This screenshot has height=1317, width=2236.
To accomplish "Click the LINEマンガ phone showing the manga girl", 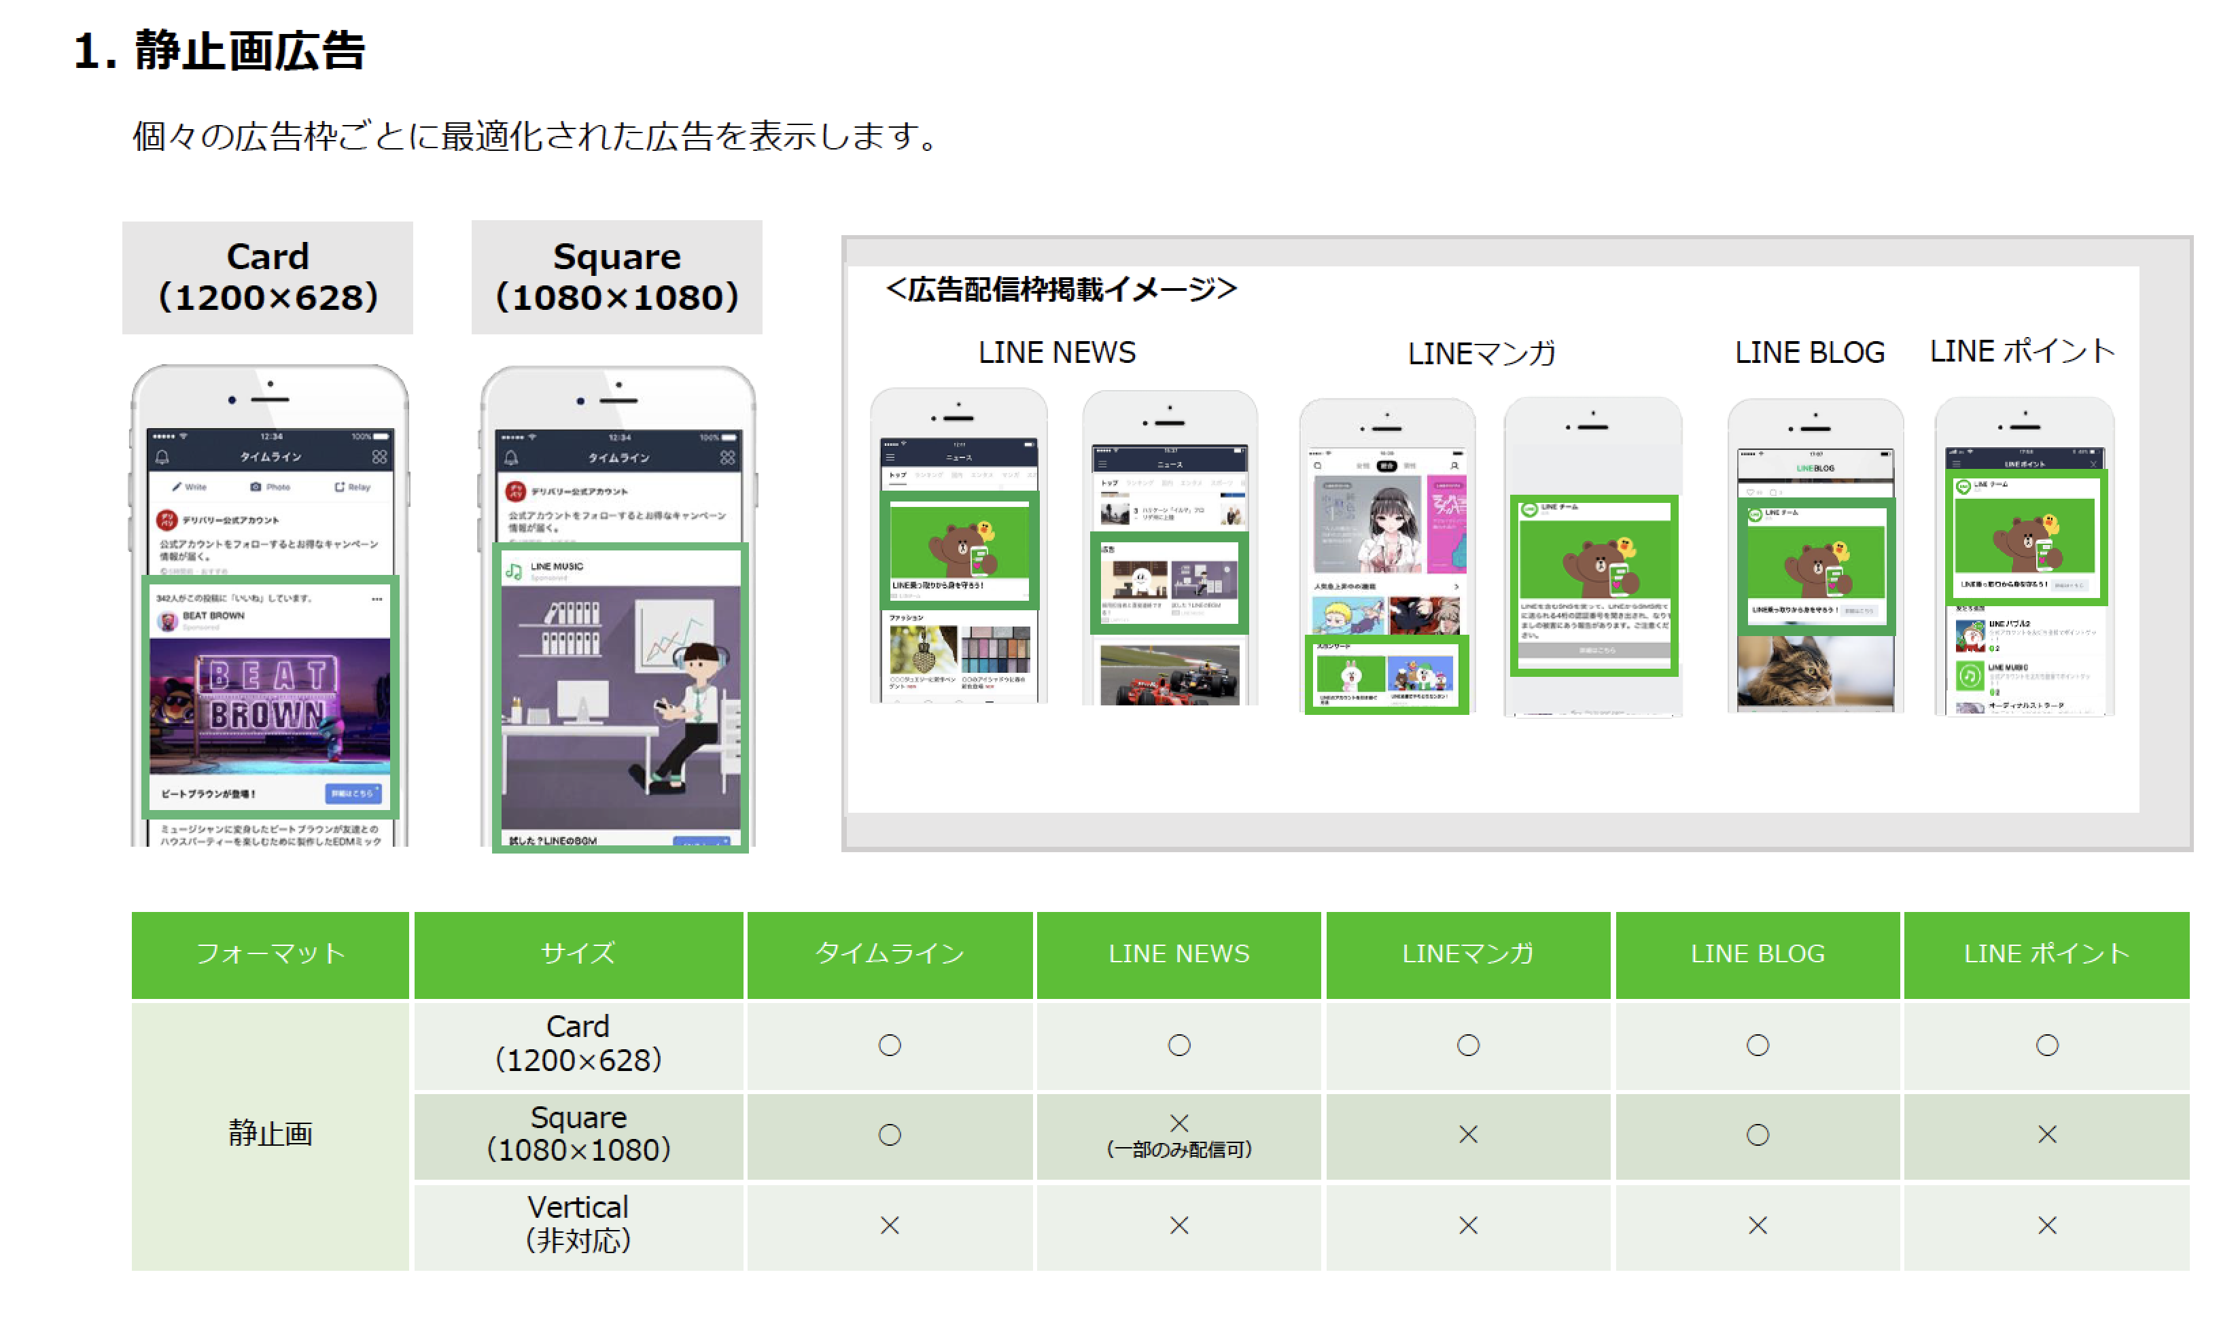I will [x=1387, y=557].
